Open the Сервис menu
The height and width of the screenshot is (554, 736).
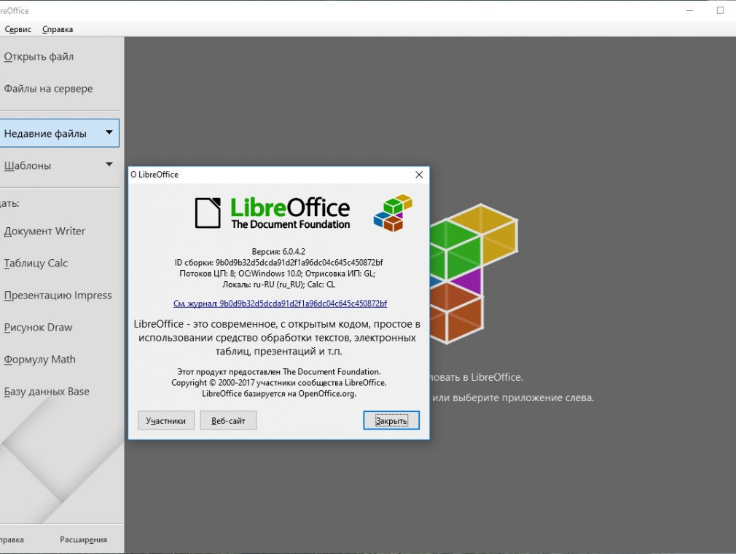click(x=17, y=29)
